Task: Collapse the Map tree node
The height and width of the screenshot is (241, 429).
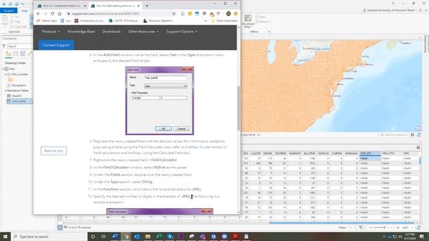Action: (3, 69)
